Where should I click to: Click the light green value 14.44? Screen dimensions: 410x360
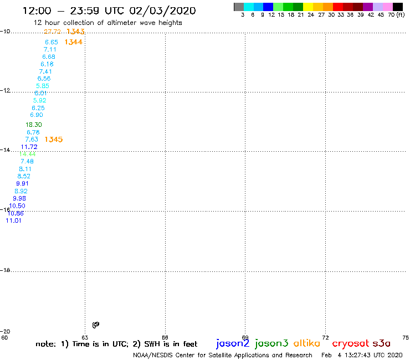click(x=28, y=154)
